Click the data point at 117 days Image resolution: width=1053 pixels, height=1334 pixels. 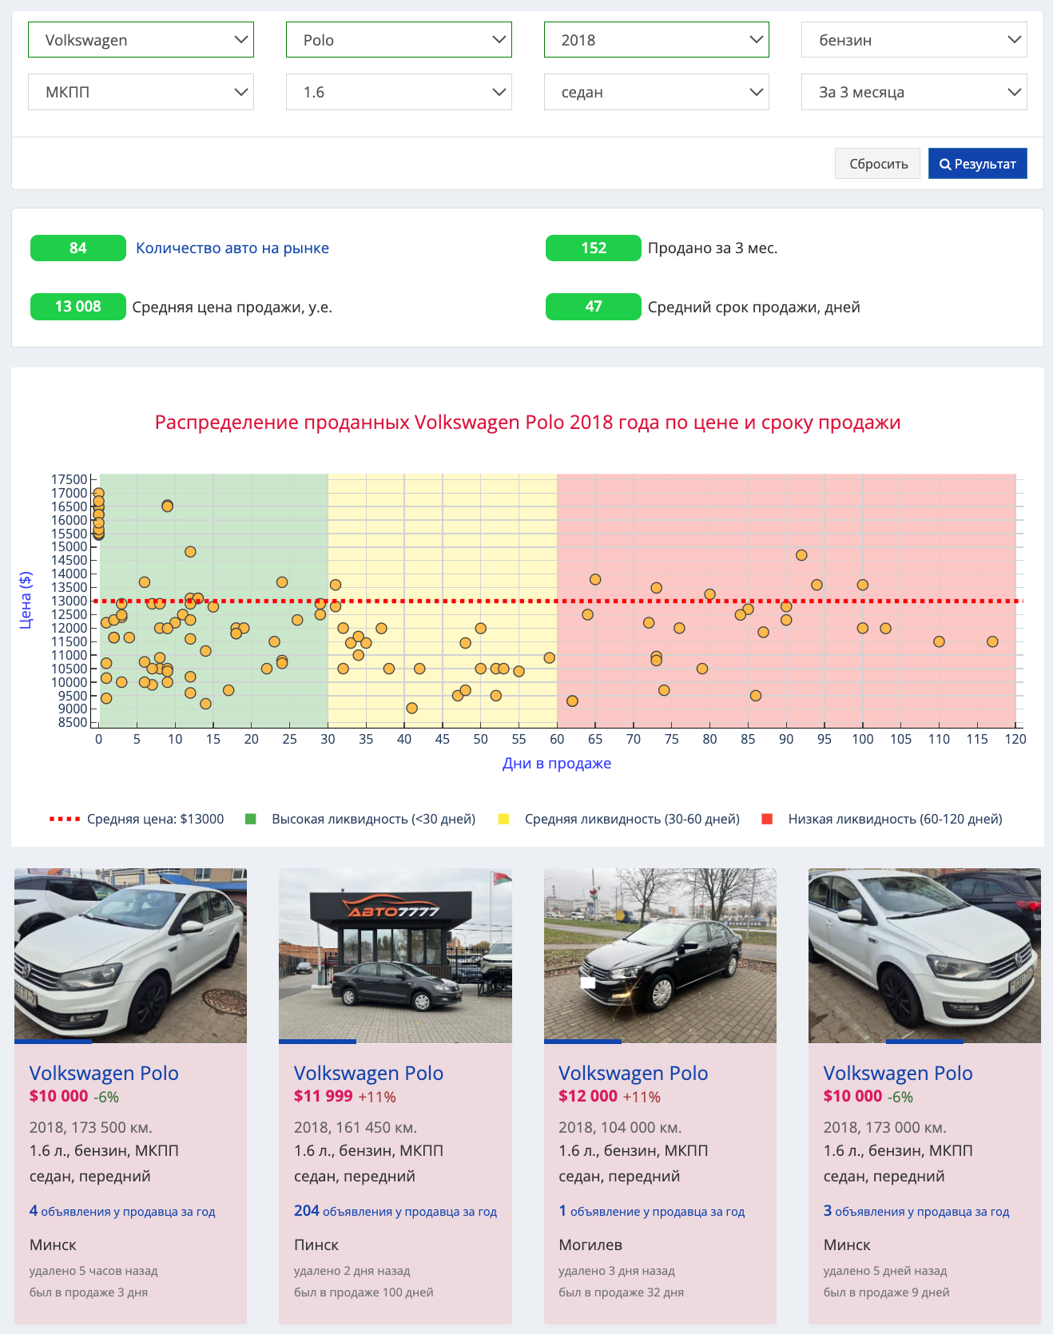click(992, 641)
